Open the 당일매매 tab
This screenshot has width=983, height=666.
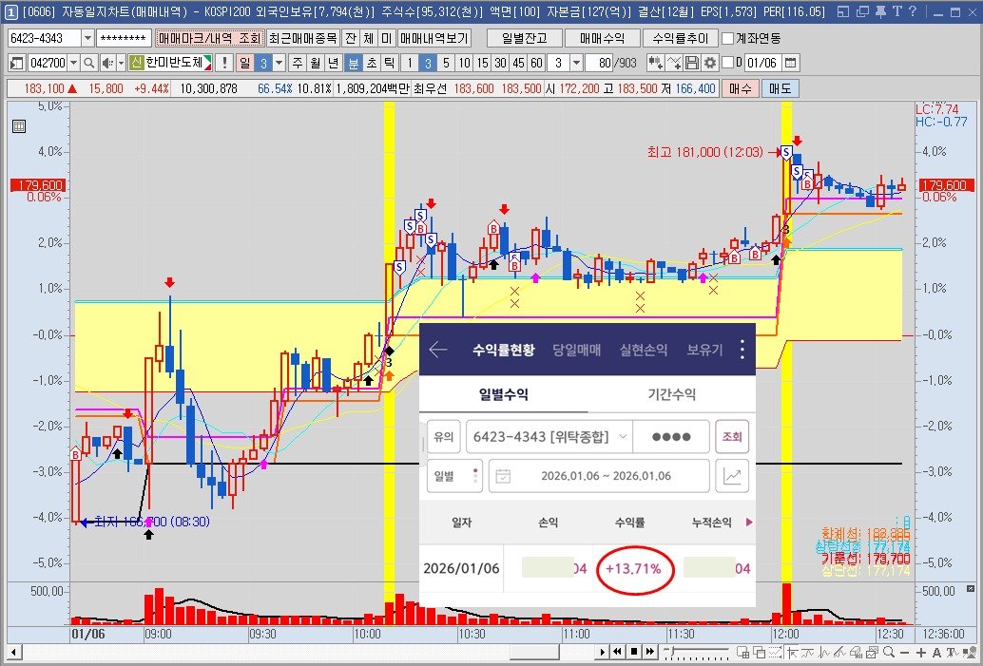point(577,350)
